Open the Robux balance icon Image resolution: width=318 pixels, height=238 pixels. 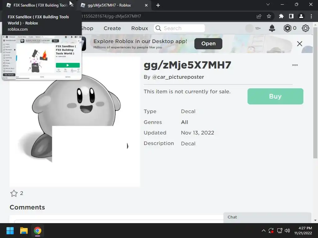[287, 28]
